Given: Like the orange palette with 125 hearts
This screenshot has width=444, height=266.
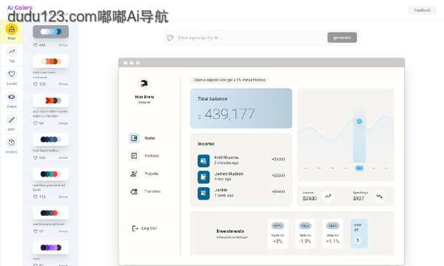Looking at the screenshot, I should (36, 84).
